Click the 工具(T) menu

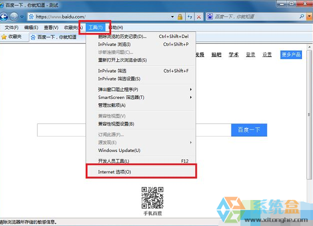pyautogui.click(x=96, y=27)
